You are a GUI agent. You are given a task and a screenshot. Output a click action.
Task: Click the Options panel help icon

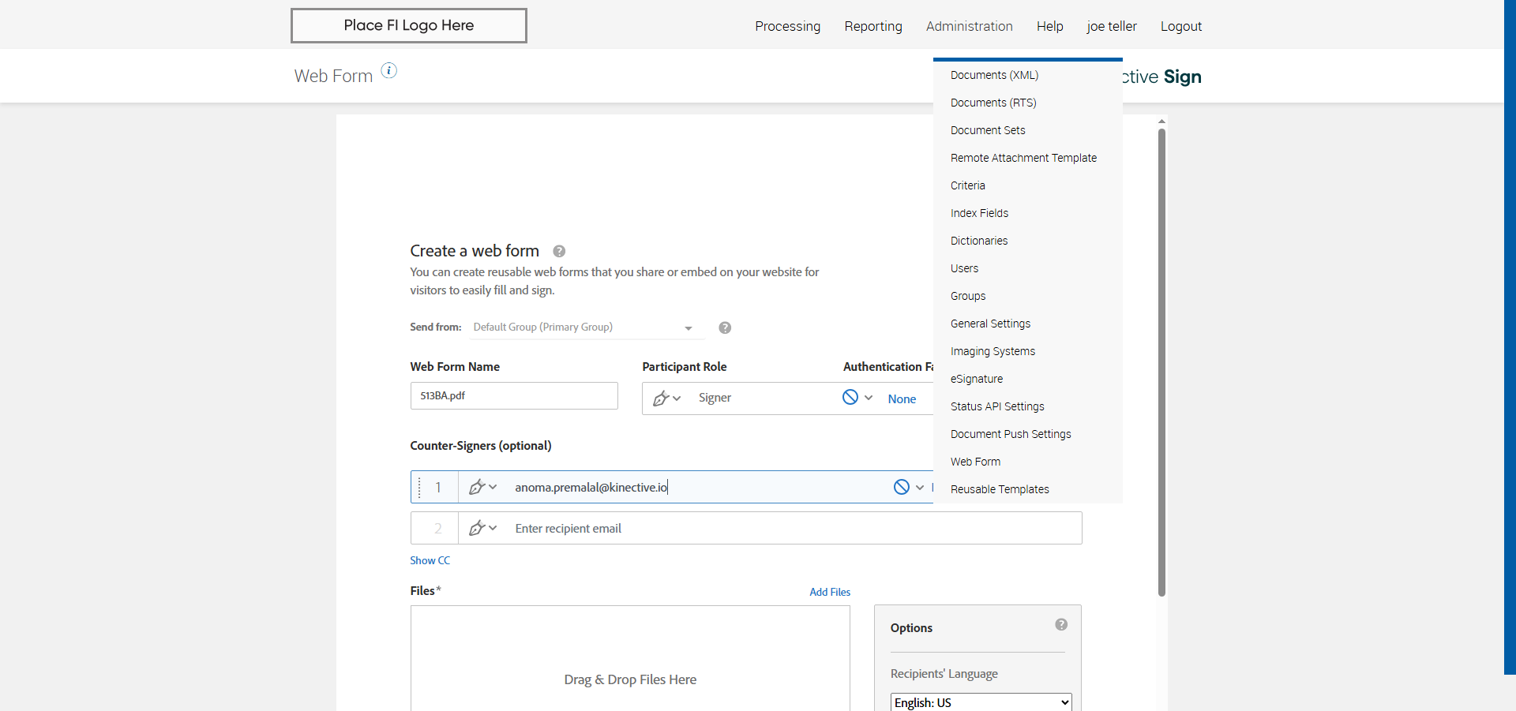(x=1061, y=625)
